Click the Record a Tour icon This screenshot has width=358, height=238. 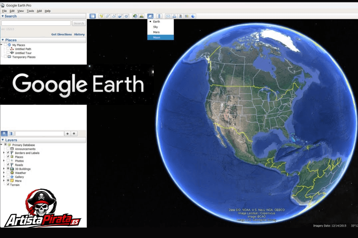click(127, 16)
